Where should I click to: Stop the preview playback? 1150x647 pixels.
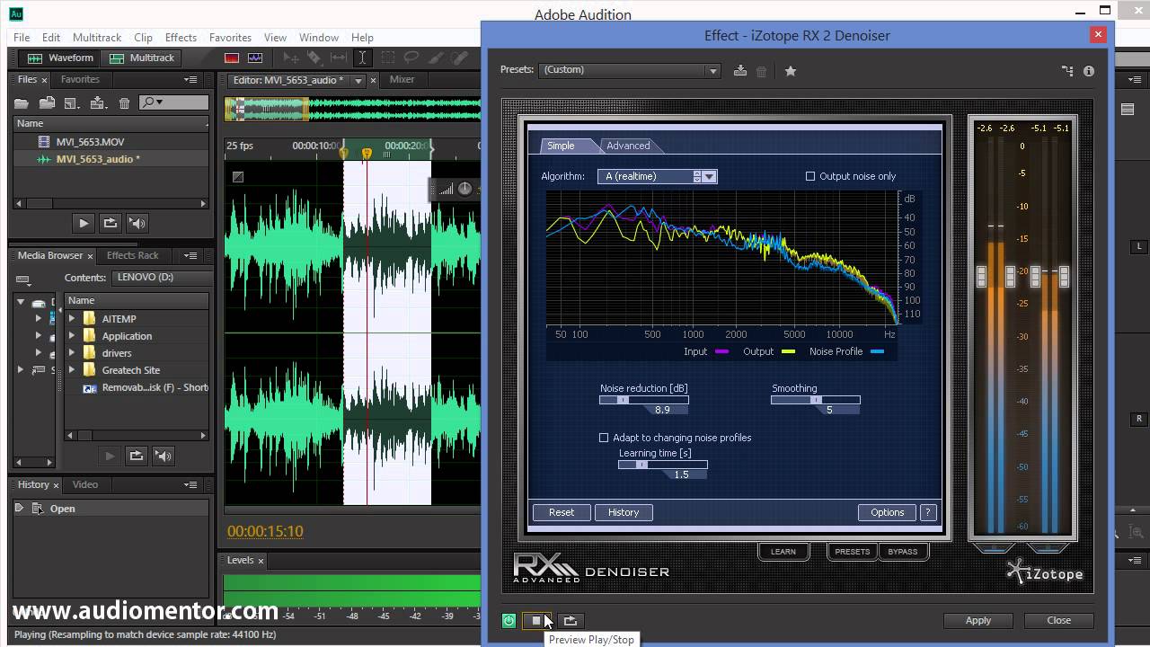(536, 620)
